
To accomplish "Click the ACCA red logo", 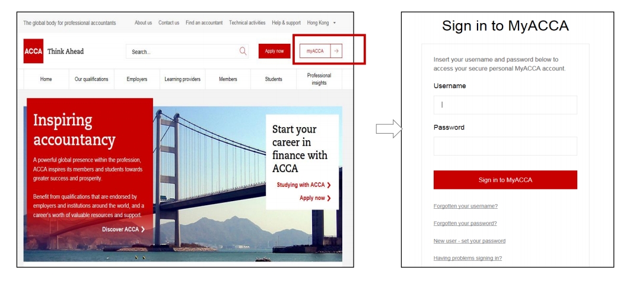I will 33,51.
